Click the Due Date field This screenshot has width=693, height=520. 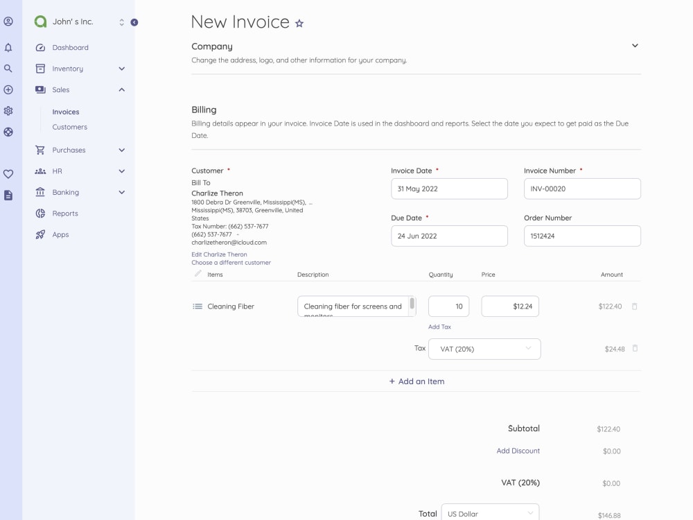pos(449,236)
